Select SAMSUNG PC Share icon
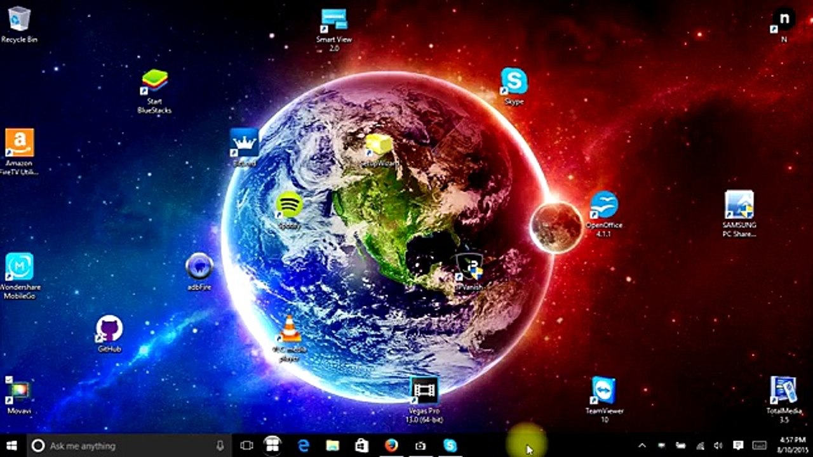The width and height of the screenshot is (813, 457). click(x=739, y=214)
